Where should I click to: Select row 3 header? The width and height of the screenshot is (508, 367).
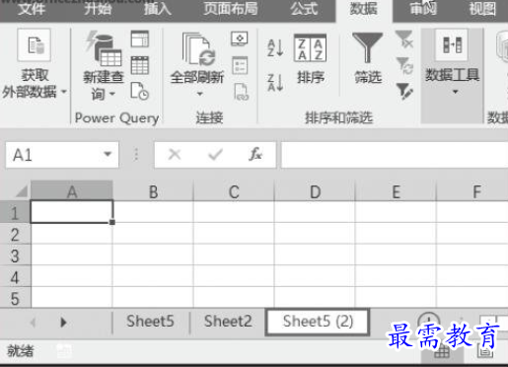click(15, 255)
